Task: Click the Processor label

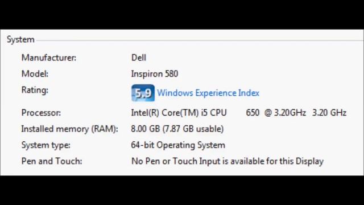Action: [41, 113]
